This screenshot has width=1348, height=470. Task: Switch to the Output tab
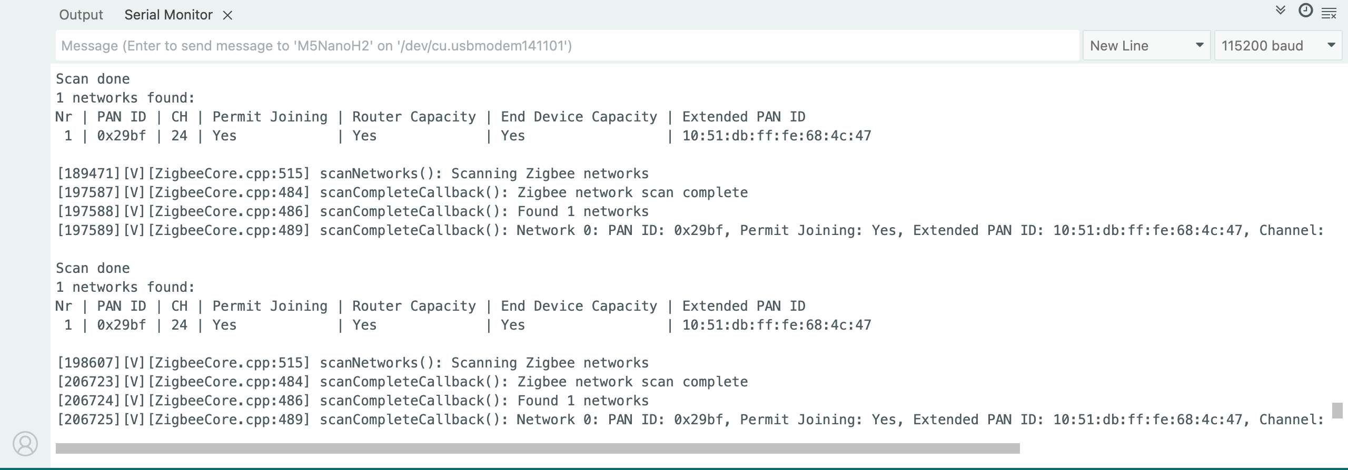coord(81,15)
